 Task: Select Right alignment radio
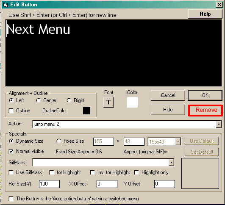pos(69,100)
